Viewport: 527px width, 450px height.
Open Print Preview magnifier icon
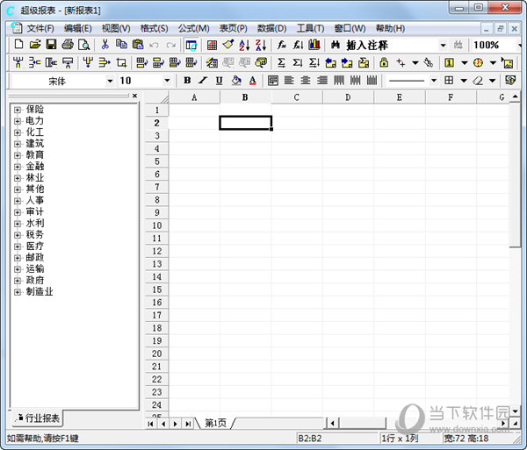click(83, 45)
